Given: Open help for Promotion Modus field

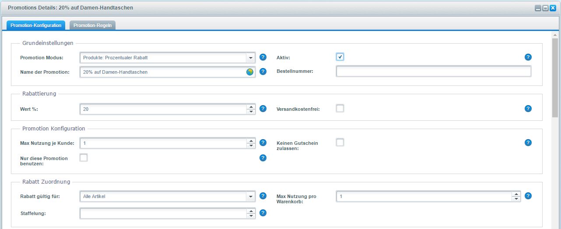Looking at the screenshot, I should pyautogui.click(x=263, y=57).
